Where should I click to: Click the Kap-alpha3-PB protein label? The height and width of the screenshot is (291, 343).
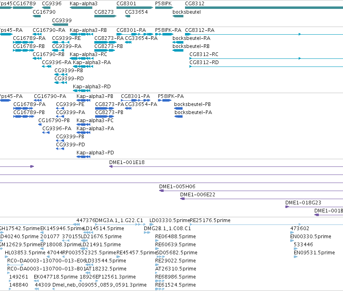[95, 96]
